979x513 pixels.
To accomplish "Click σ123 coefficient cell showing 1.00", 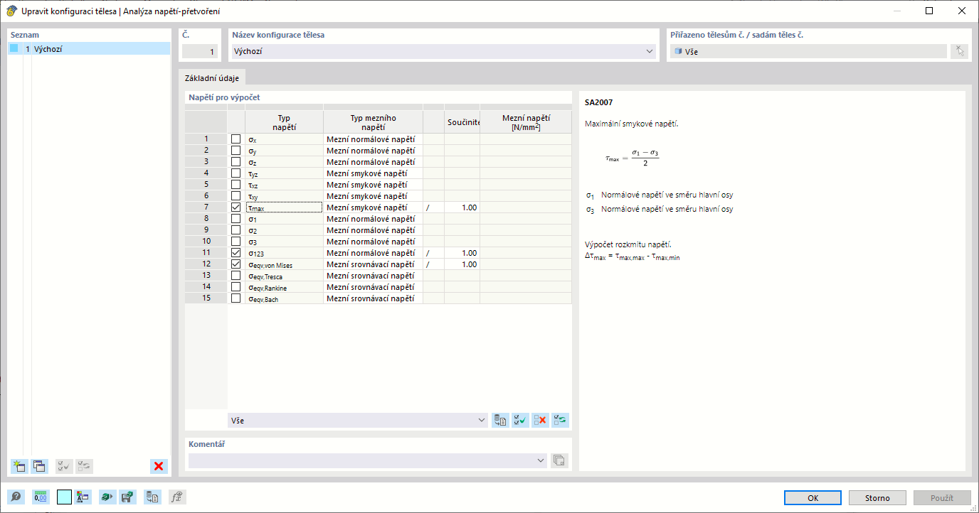I will pos(462,253).
